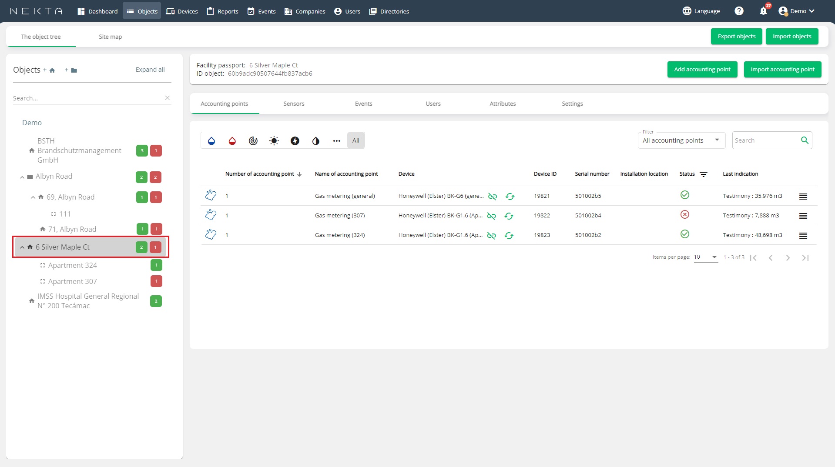
Task: Open Reports in top navigation
Action: coord(222,11)
